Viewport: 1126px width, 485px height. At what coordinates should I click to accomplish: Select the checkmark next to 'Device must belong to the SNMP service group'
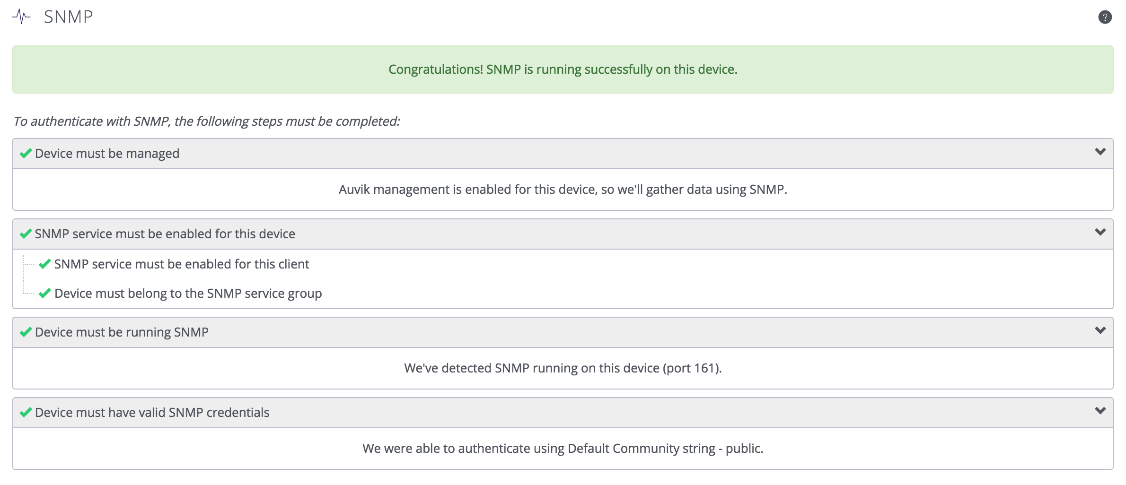point(44,293)
